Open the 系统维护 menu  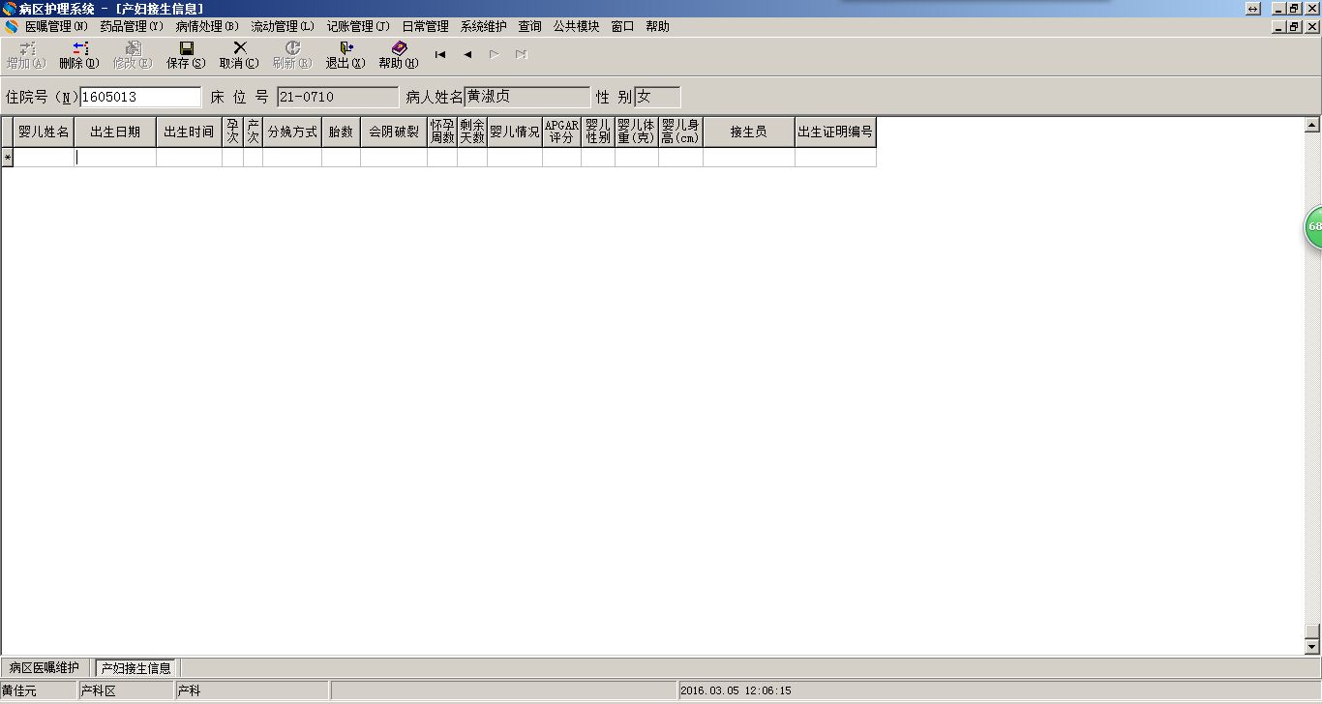(x=483, y=27)
